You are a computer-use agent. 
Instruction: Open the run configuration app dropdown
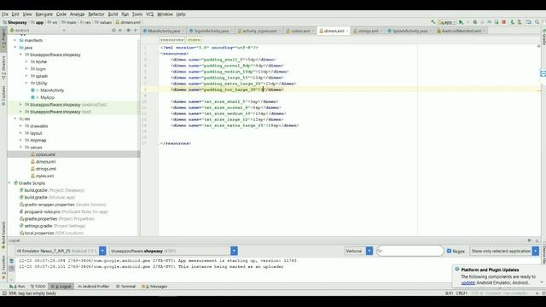(447, 22)
